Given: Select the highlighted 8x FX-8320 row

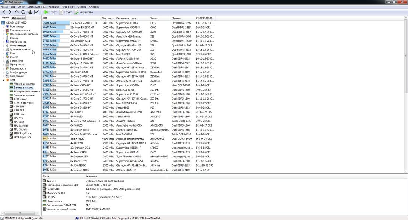Looking at the screenshot, I should click(x=129, y=139).
